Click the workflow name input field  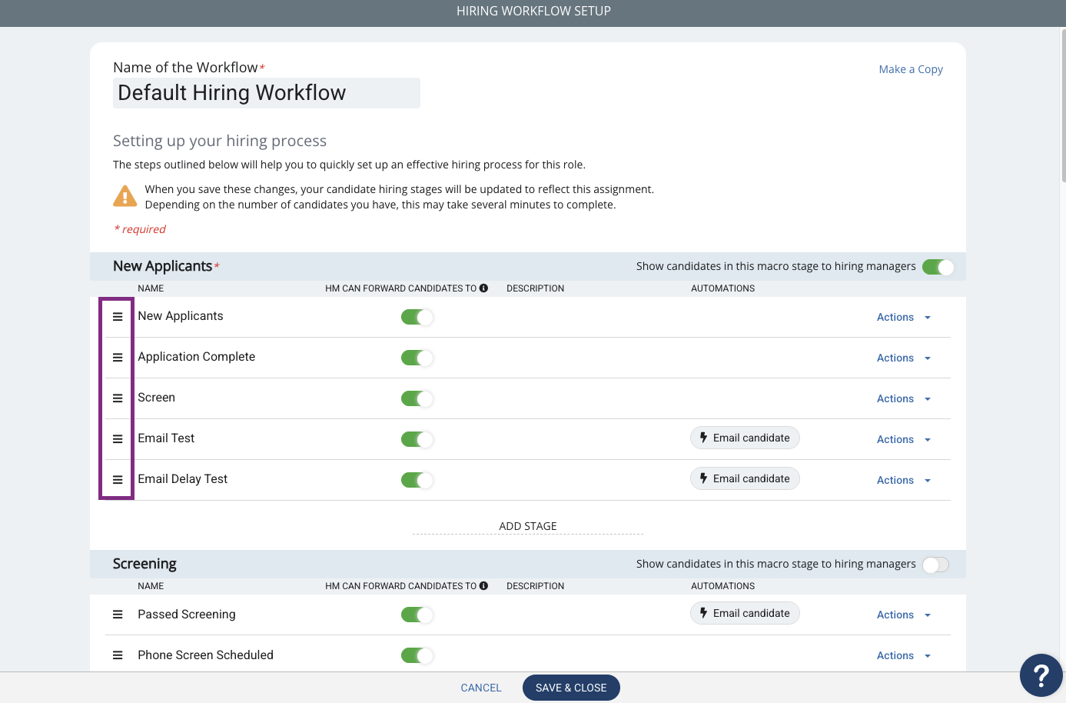tap(267, 93)
